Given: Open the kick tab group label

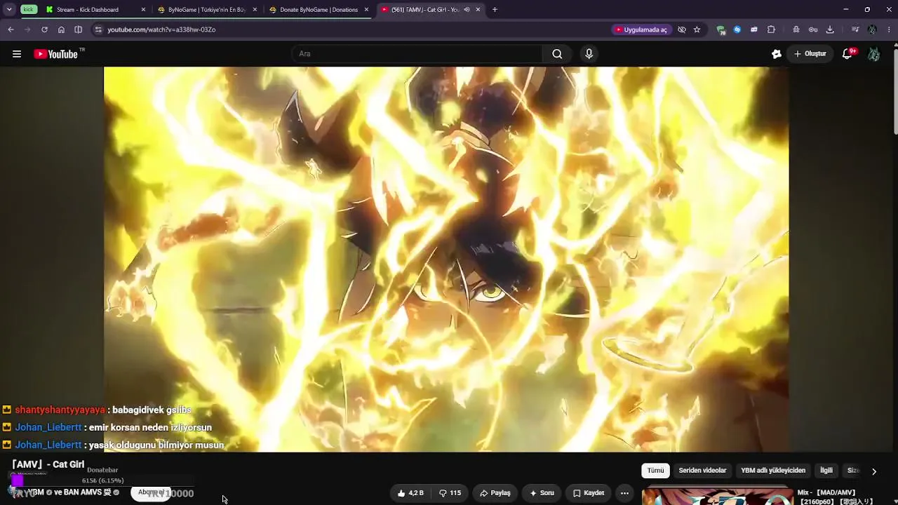Looking at the screenshot, I should [28, 10].
